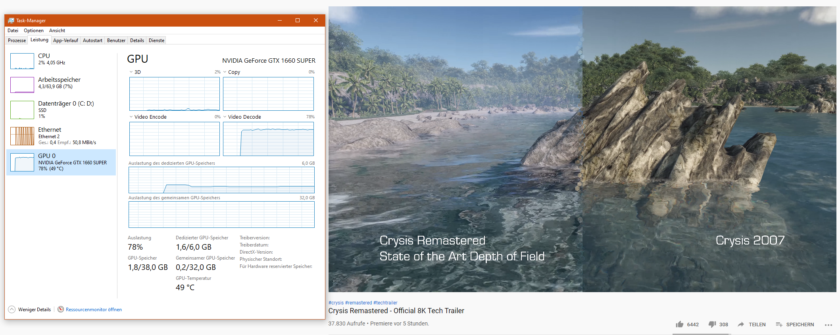Click the 0,2/32,0 GB shared memory value
The image size is (840, 335).
[x=196, y=267]
